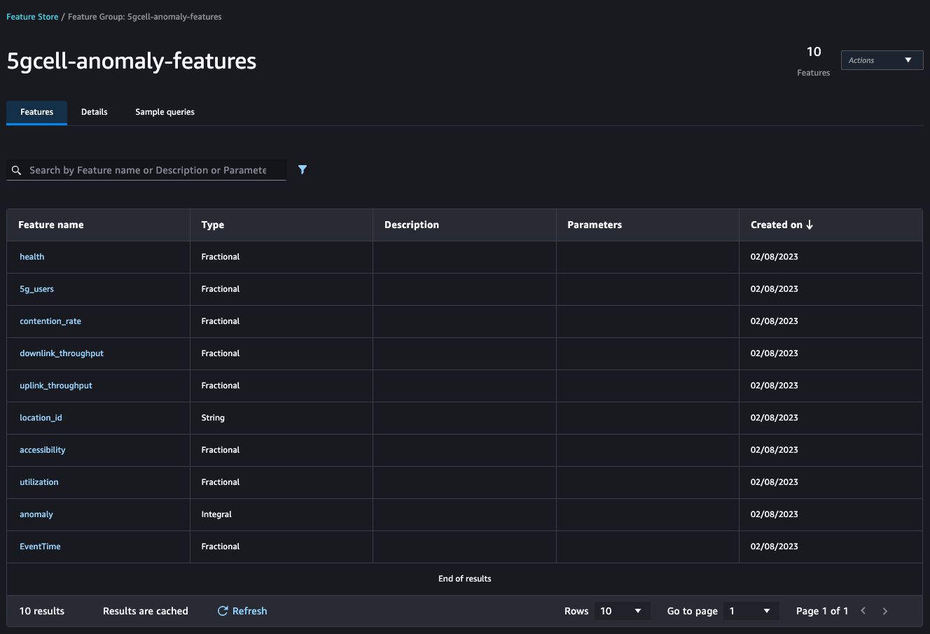Go to next page arrow

(885, 611)
